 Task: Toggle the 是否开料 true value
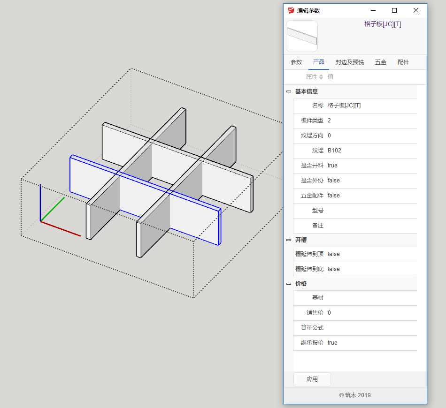[332, 166]
